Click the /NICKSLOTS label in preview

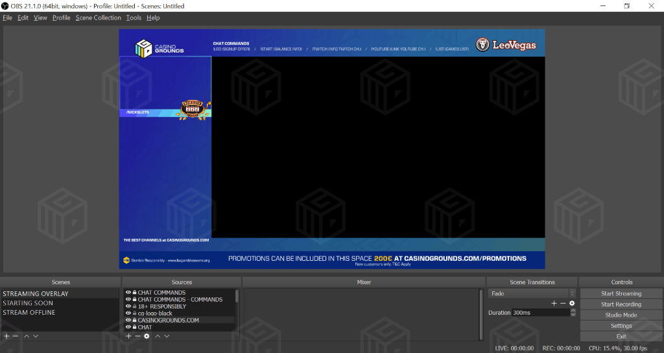137,112
